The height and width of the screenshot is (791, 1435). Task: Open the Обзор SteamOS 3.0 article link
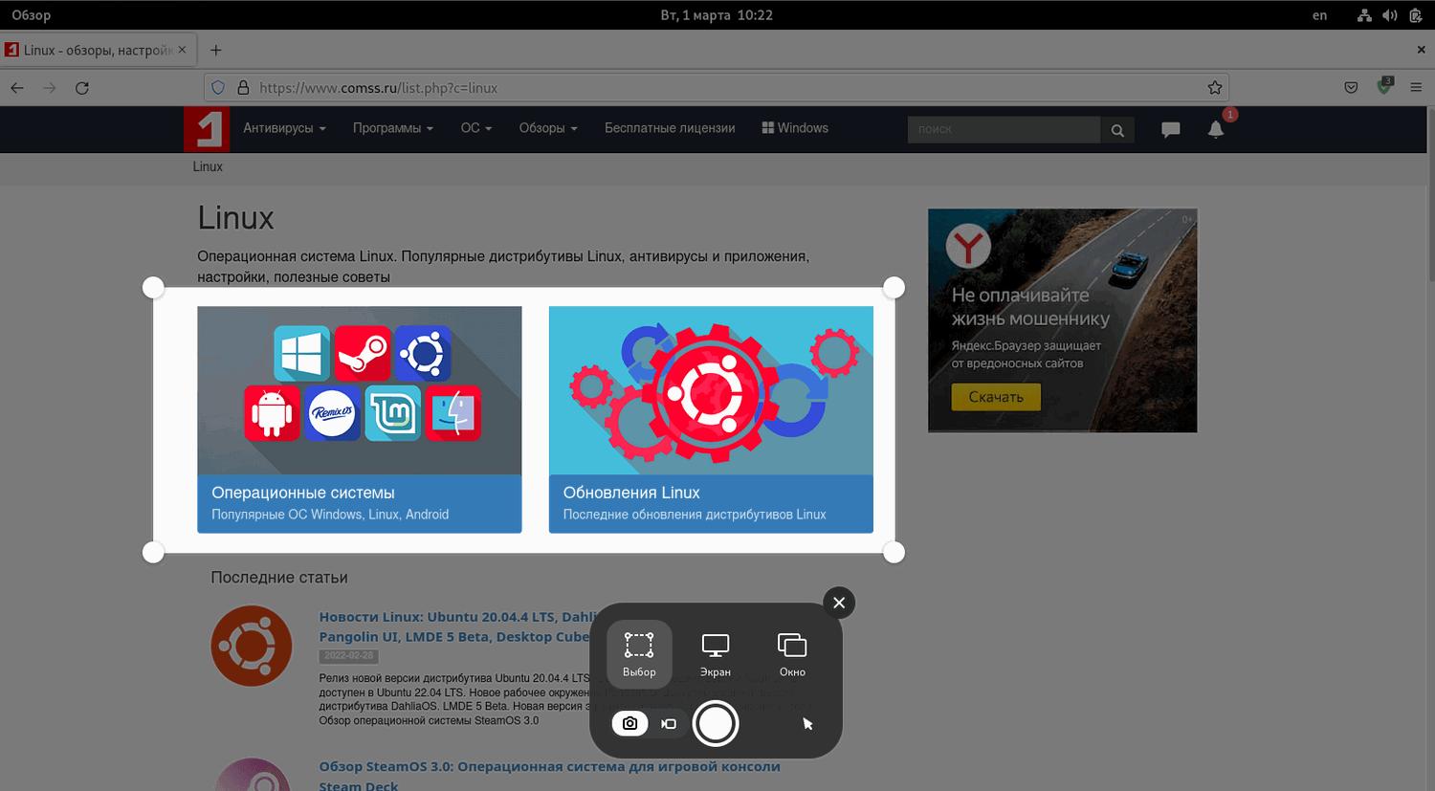pyautogui.click(x=549, y=776)
